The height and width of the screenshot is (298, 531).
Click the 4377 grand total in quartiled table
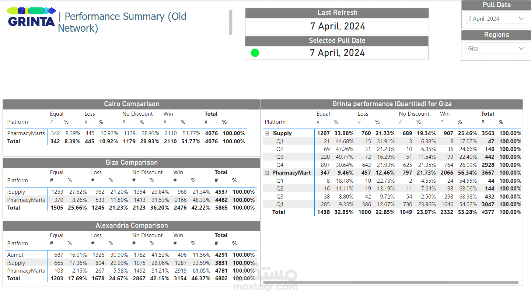point(488,212)
